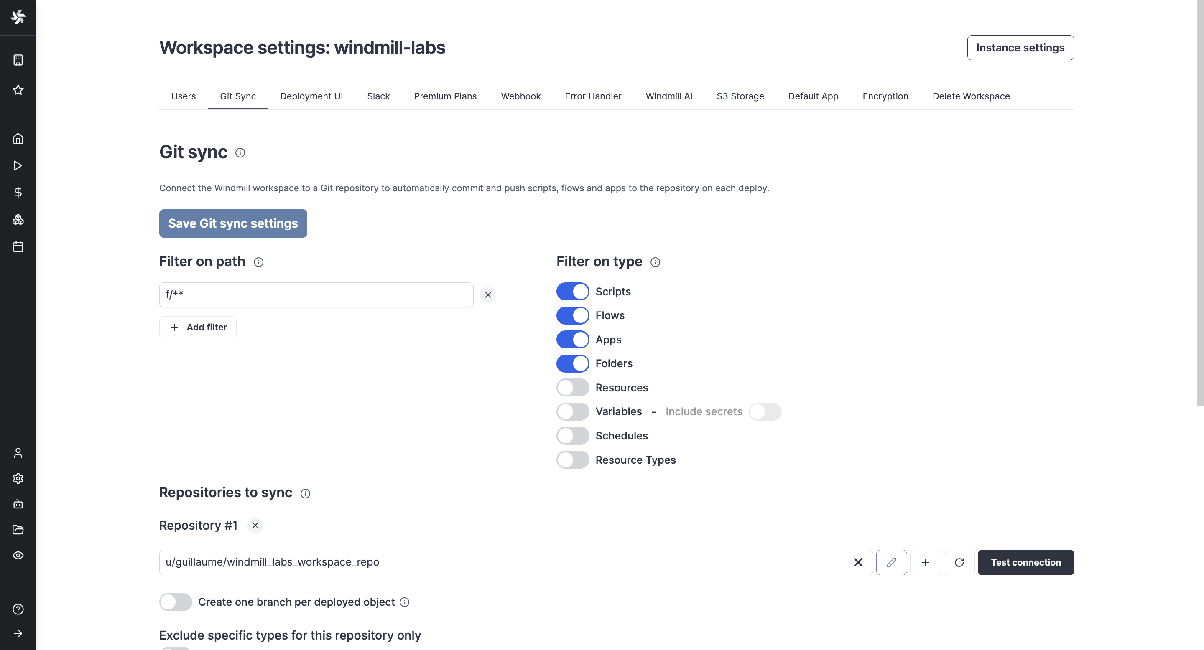Open Home from the left sidebar
1204x650 pixels.
(18, 139)
